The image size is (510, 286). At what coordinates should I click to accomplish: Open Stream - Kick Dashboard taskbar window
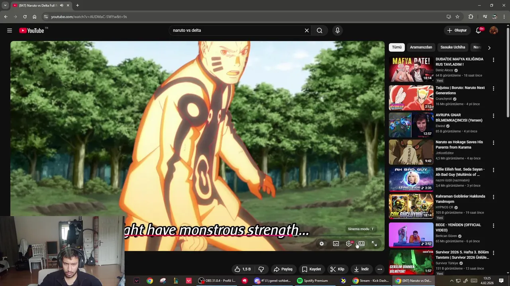click(371, 281)
